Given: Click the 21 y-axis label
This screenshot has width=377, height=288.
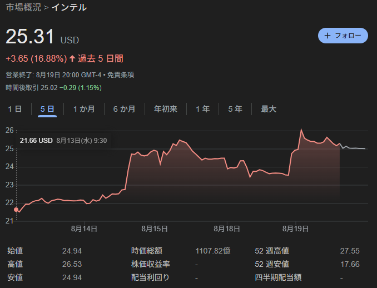Looking at the screenshot, I should (x=9, y=221).
